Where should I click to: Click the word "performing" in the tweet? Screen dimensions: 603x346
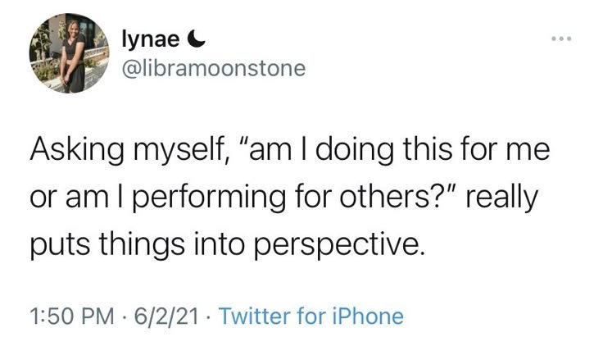point(209,198)
